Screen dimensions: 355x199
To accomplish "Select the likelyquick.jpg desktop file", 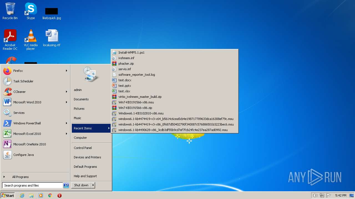I will (52, 13).
